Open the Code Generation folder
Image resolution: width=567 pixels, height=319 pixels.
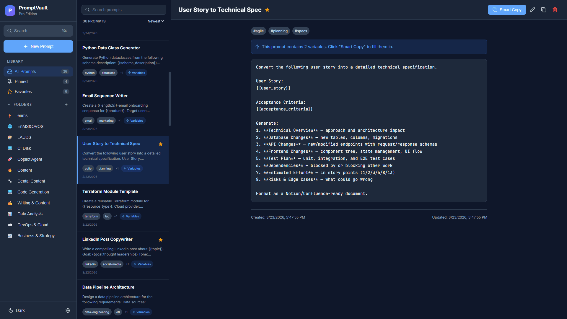click(x=33, y=192)
